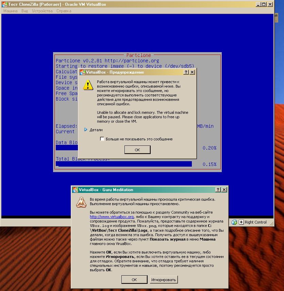284x291 pixels.
Task: Enable 'Больше не показывать это сообщение' checkbox
Action: [102, 139]
